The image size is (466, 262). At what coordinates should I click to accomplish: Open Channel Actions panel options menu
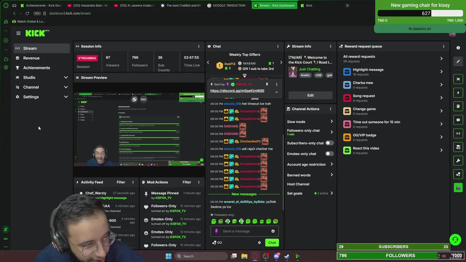[x=331, y=109]
